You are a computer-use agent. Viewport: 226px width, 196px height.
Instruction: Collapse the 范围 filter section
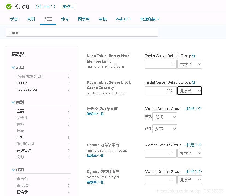(x=13, y=67)
